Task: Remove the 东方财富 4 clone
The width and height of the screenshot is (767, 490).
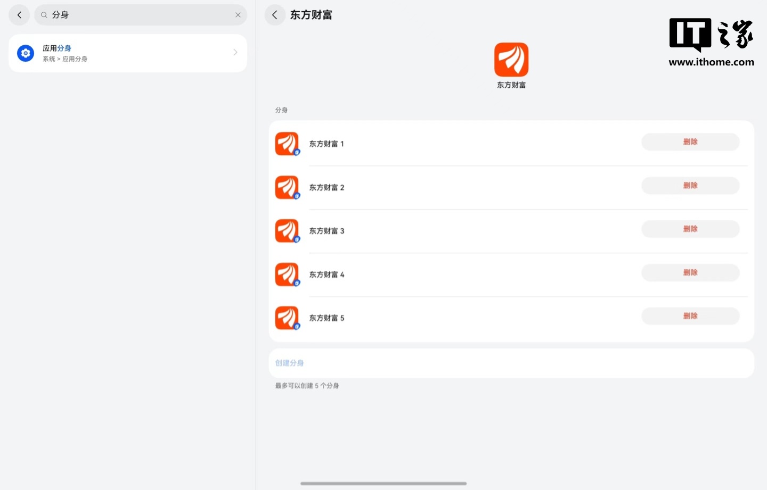Action: 690,272
